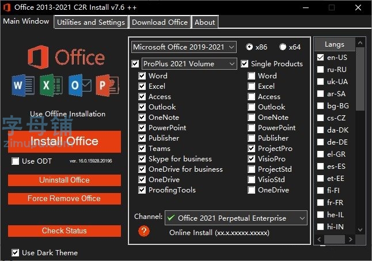
Task: Enable the Use ODT checkbox
Action: click(x=15, y=161)
